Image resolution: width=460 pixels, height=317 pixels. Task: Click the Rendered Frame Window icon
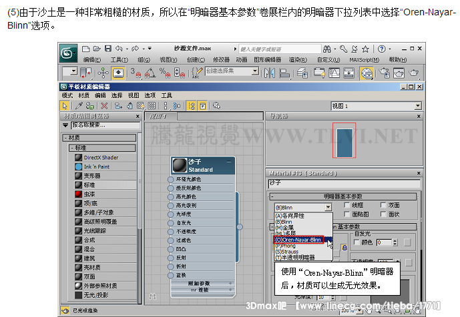(x=399, y=73)
